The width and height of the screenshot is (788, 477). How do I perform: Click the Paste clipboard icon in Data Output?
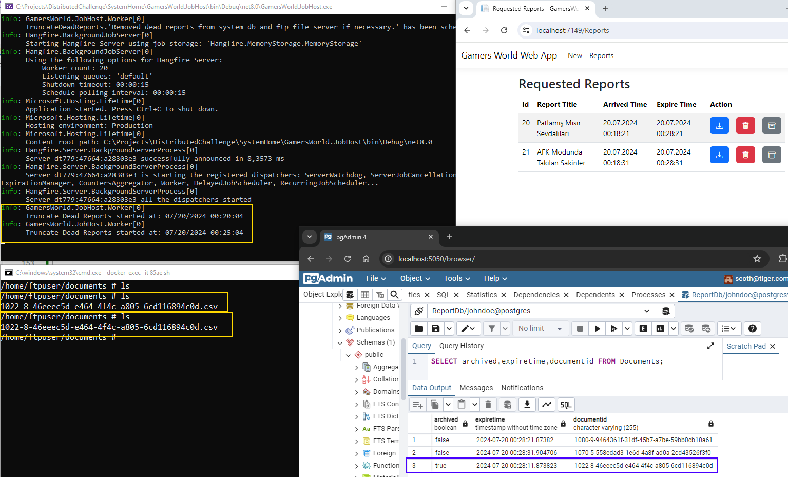point(462,405)
